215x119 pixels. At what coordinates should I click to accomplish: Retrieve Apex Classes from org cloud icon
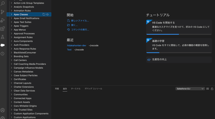pyautogui.click(x=48, y=14)
